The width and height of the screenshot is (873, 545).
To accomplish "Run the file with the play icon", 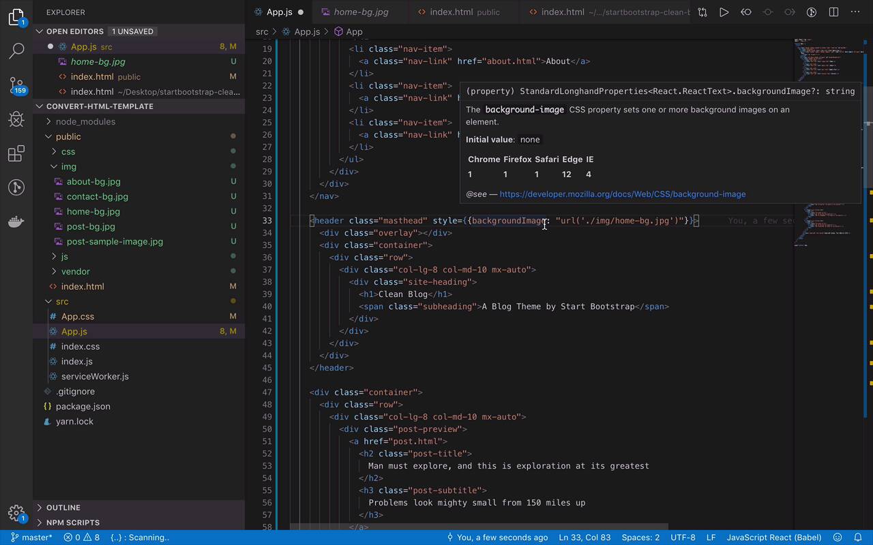I will [x=724, y=12].
